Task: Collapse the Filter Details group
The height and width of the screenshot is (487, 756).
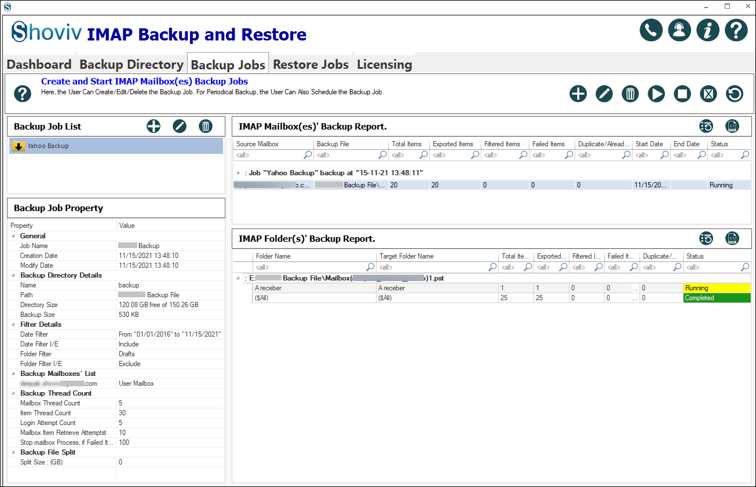Action: coord(13,324)
